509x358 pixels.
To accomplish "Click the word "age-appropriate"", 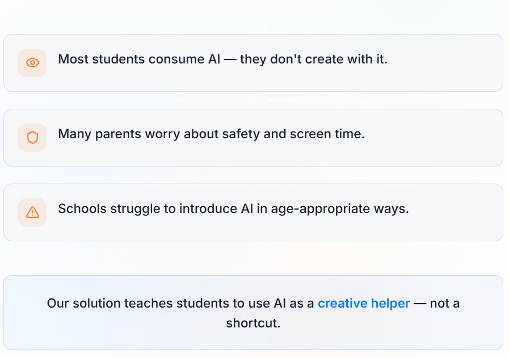I will click(x=319, y=209).
